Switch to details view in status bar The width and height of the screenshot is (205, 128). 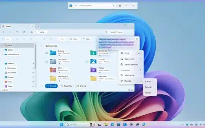coord(129,90)
